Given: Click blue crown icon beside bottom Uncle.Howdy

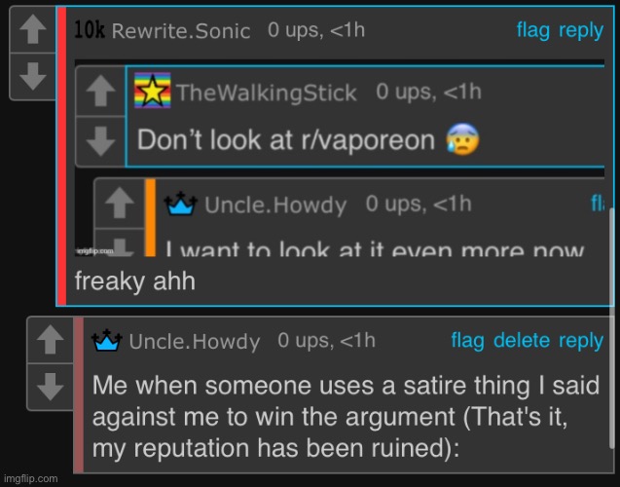Looking at the screenshot, I should (106, 340).
